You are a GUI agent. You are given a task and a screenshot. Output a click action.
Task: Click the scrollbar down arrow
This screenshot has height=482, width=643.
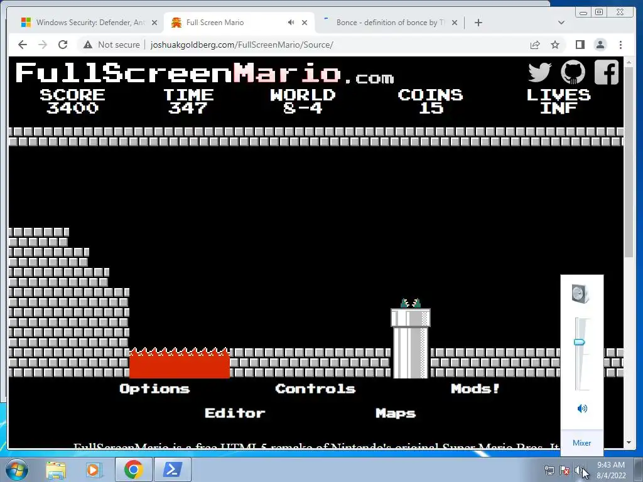click(629, 442)
